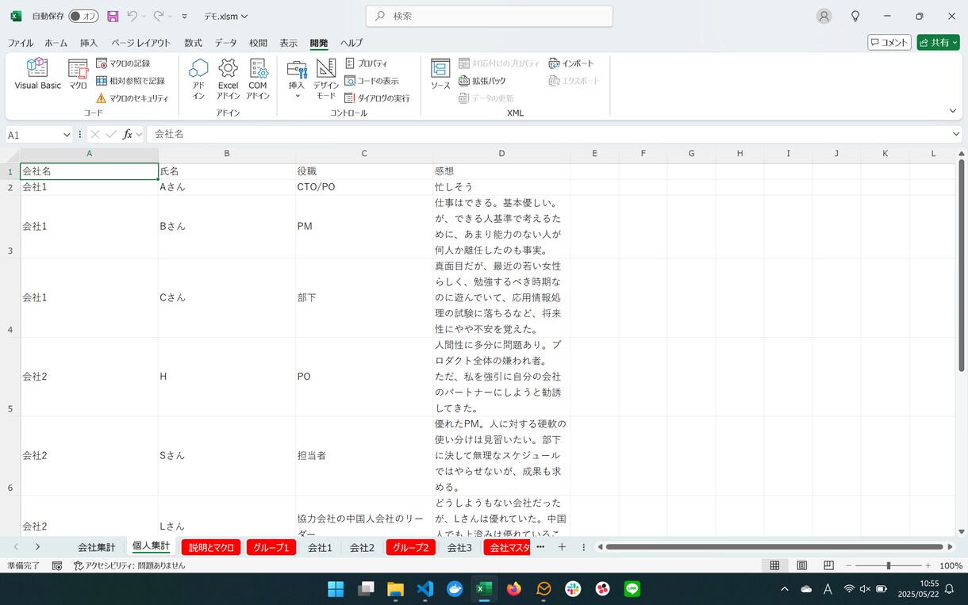The image size is (968, 605).
Task: Collapse the ribbon with chevron
Action: click(x=953, y=111)
